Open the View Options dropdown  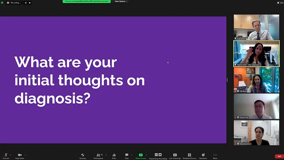121,1
